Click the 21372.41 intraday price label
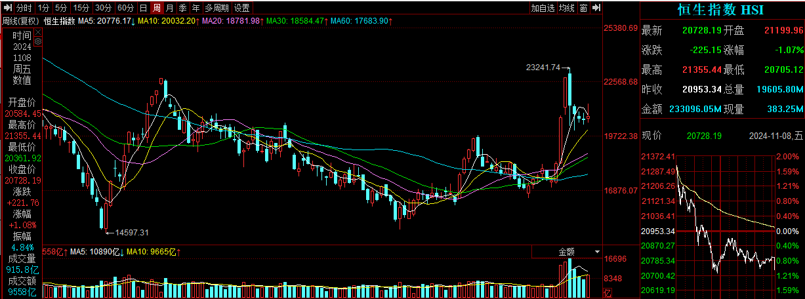 (657, 157)
